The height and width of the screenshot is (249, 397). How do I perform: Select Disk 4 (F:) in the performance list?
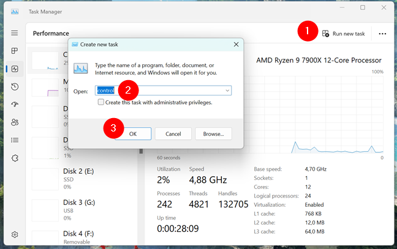(83, 237)
